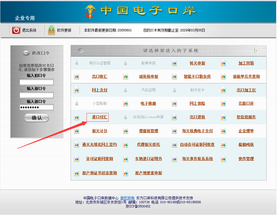Open 新舱单公共查询 link
Screen dimensions: 277x216
pos(246,76)
